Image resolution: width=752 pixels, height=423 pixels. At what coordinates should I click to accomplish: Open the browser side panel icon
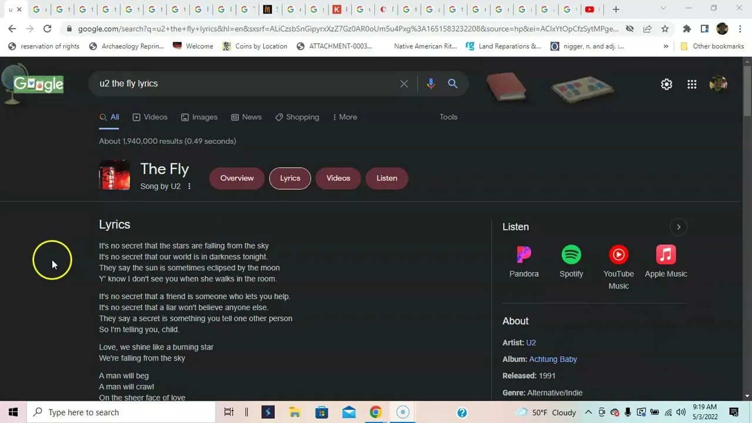coord(704,29)
